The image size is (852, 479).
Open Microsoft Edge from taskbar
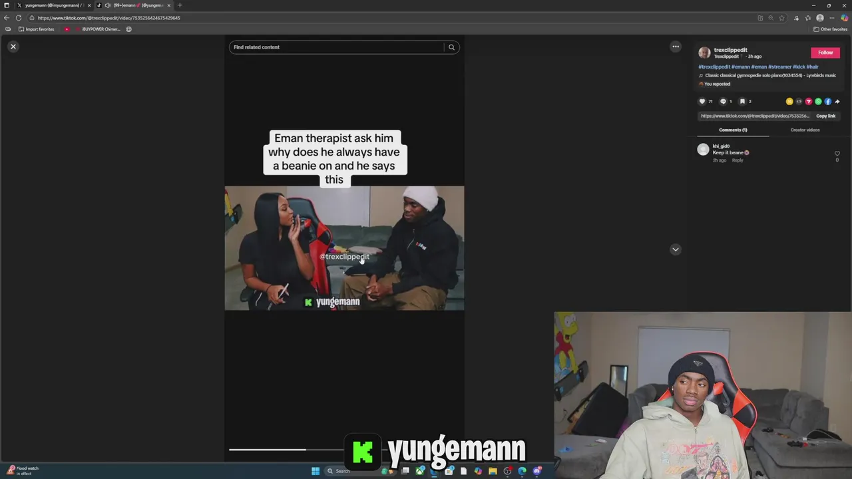click(x=522, y=471)
